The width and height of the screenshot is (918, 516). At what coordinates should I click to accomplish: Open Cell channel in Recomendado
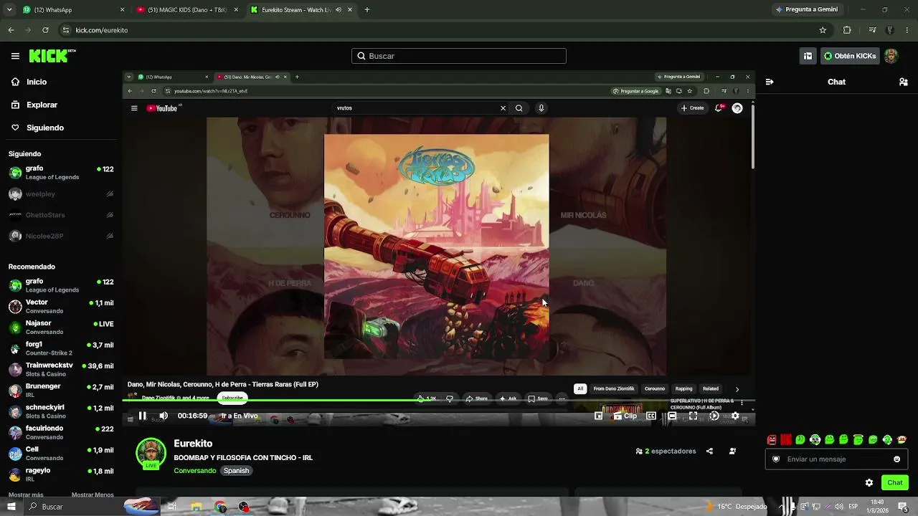coord(61,454)
